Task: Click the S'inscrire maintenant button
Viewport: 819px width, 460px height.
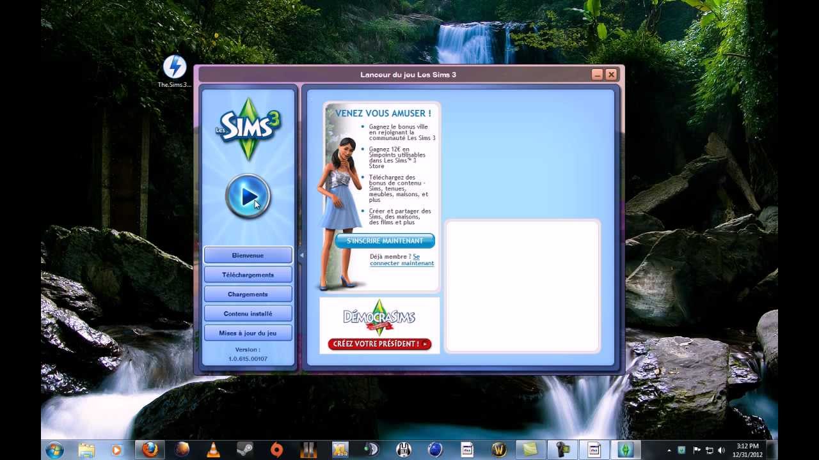Action: coord(385,241)
